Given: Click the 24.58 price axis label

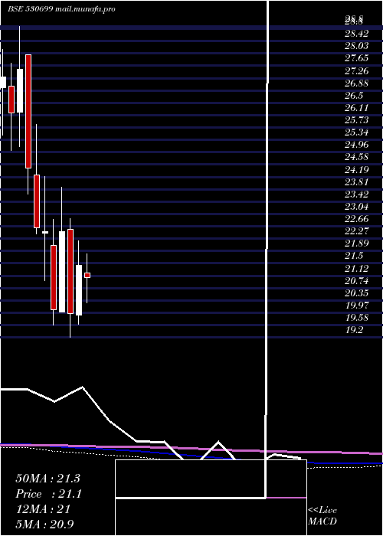Looking at the screenshot, I should pos(357,157).
